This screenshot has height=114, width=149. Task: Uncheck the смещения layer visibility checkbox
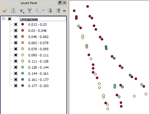9,19
